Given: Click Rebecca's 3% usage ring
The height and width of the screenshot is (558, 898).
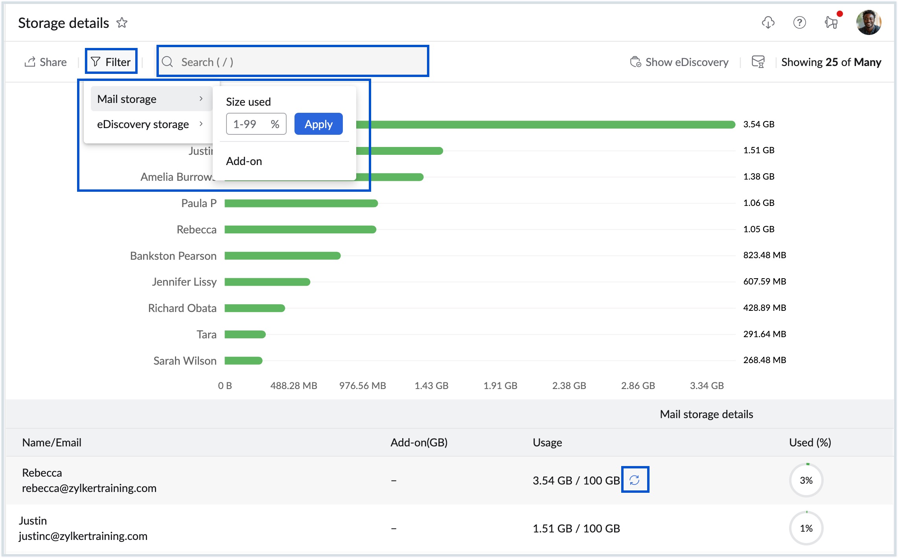Looking at the screenshot, I should [806, 480].
